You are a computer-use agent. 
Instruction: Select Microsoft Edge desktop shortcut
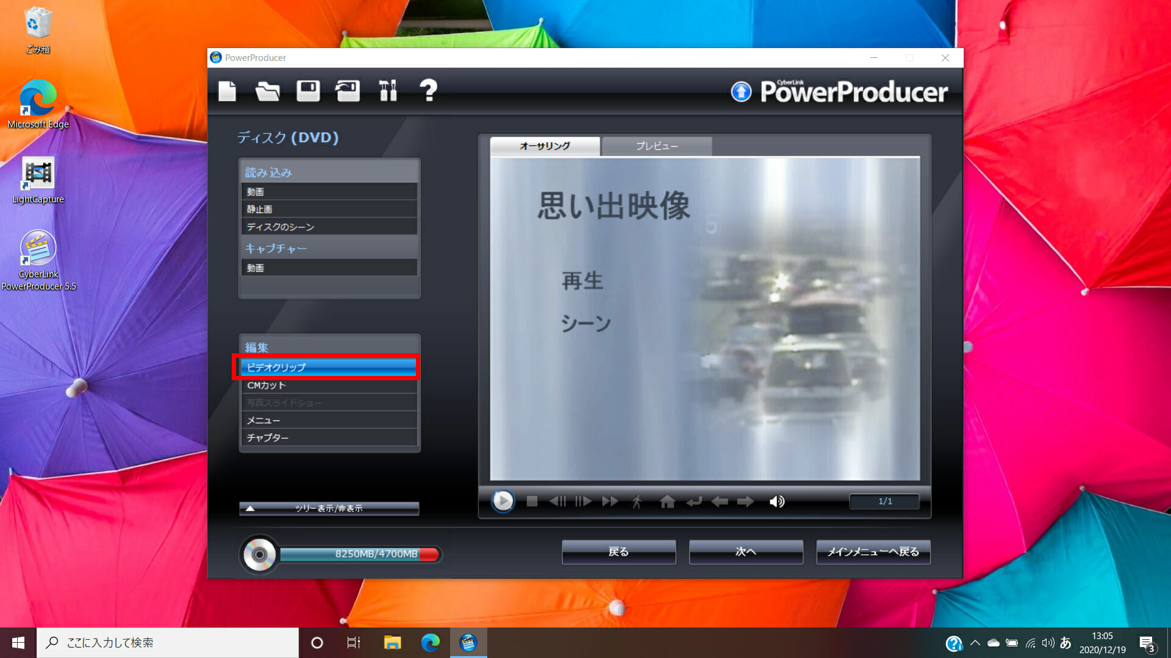coord(38,104)
